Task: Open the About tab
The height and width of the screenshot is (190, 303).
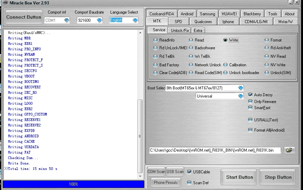Action: (x=290, y=14)
